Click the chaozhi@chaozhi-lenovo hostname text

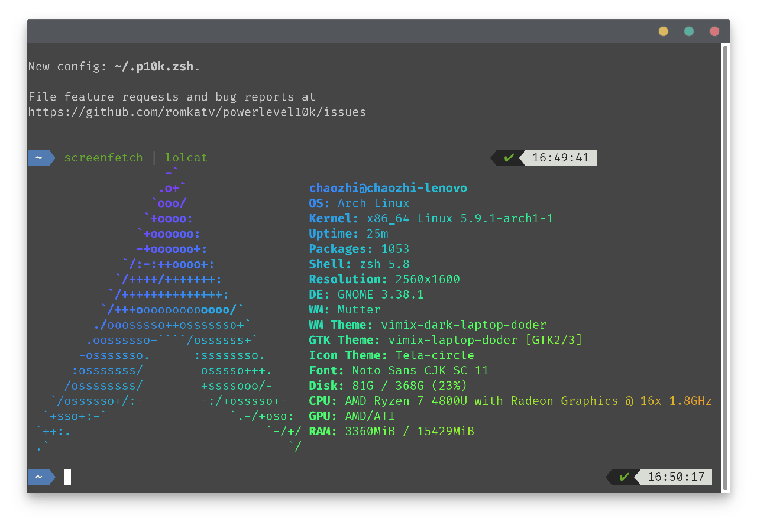click(x=388, y=189)
